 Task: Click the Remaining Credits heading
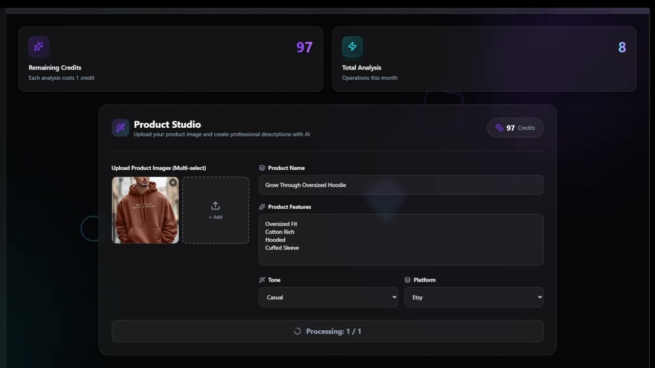pyautogui.click(x=55, y=67)
